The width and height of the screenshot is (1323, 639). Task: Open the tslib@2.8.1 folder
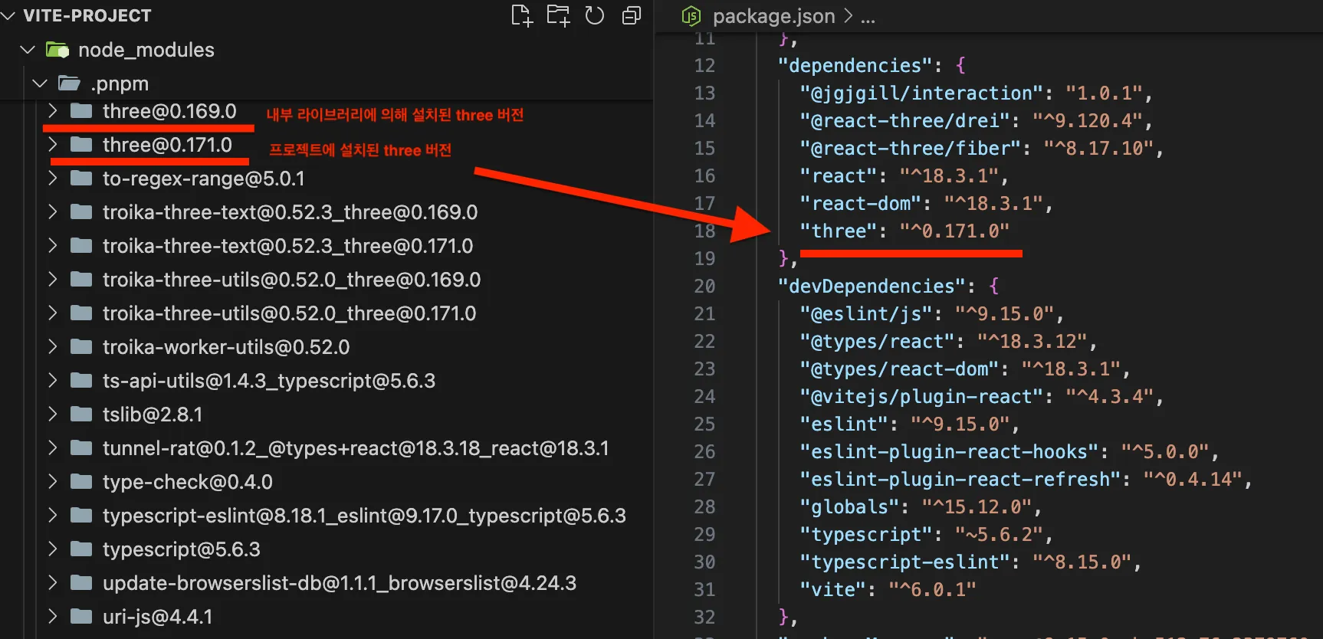(153, 415)
